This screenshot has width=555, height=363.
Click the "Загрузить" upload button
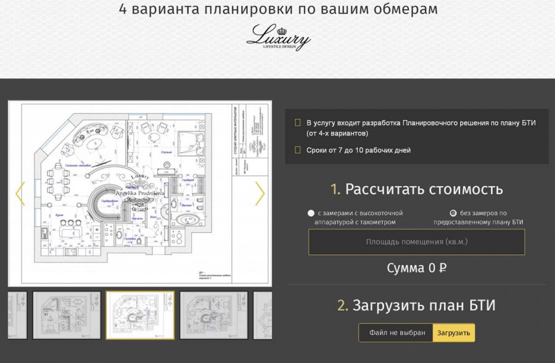[455, 332]
